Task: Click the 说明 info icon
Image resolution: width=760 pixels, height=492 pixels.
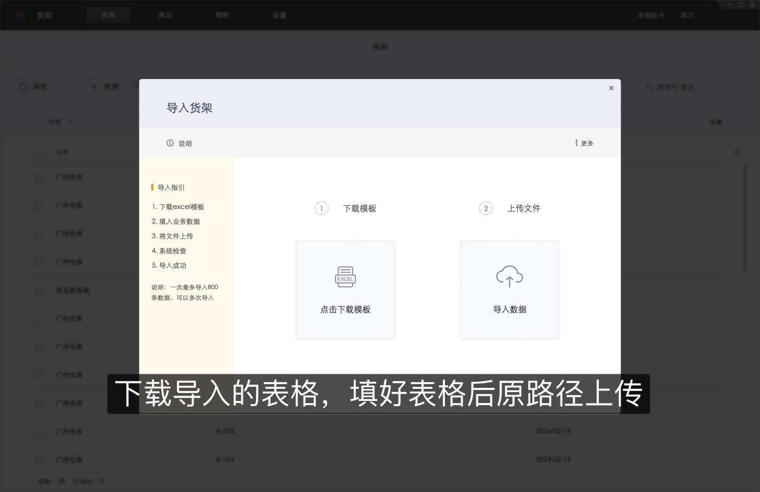Action: [170, 143]
